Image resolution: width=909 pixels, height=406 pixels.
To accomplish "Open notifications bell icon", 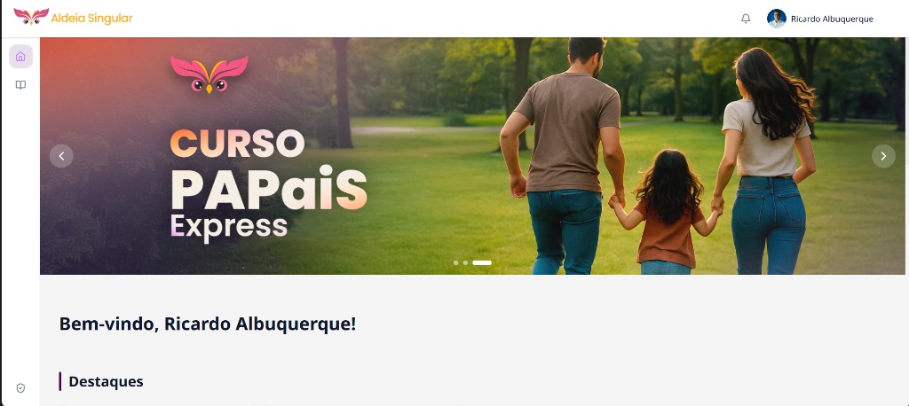I will click(x=746, y=19).
